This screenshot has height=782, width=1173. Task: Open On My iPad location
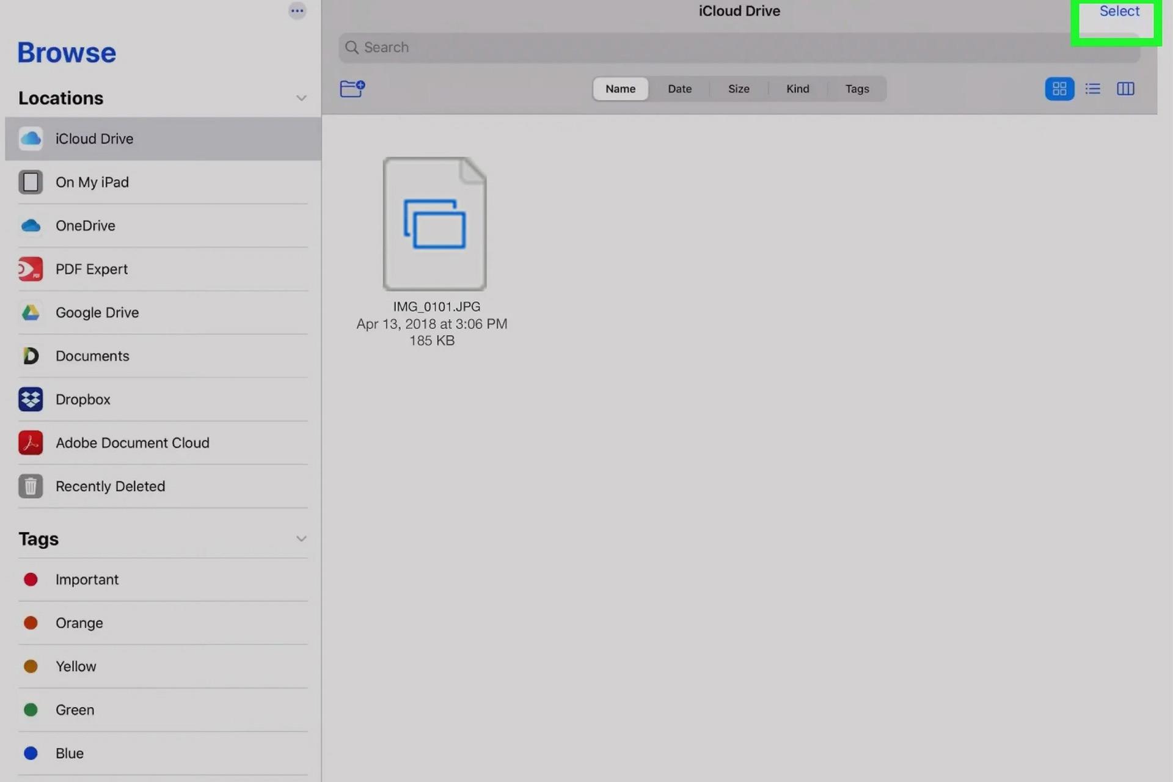coord(163,182)
